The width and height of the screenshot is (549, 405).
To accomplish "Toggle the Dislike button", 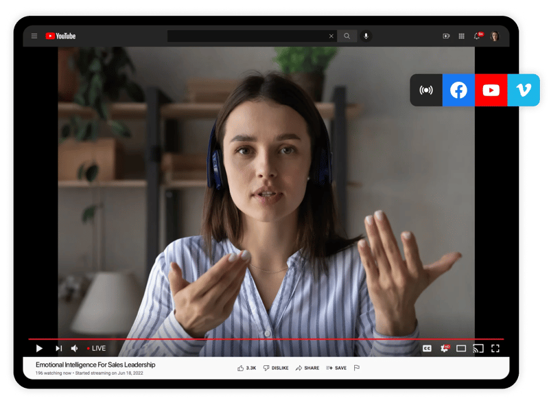I will pos(274,368).
